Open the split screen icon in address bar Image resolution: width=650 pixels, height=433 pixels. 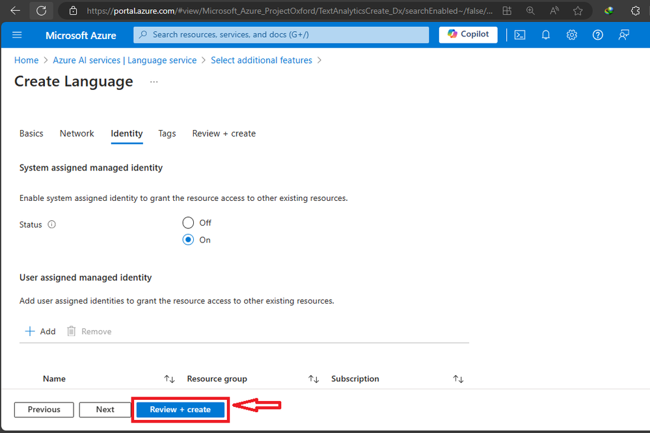point(507,11)
